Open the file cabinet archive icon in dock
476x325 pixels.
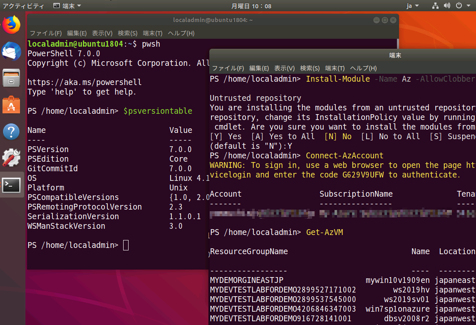(x=11, y=77)
